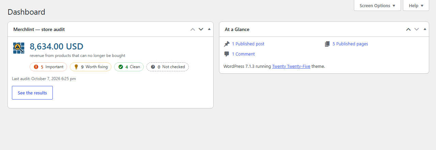436x150 pixels.
Task: Click the speech bubble comment icon
Action: (227, 54)
